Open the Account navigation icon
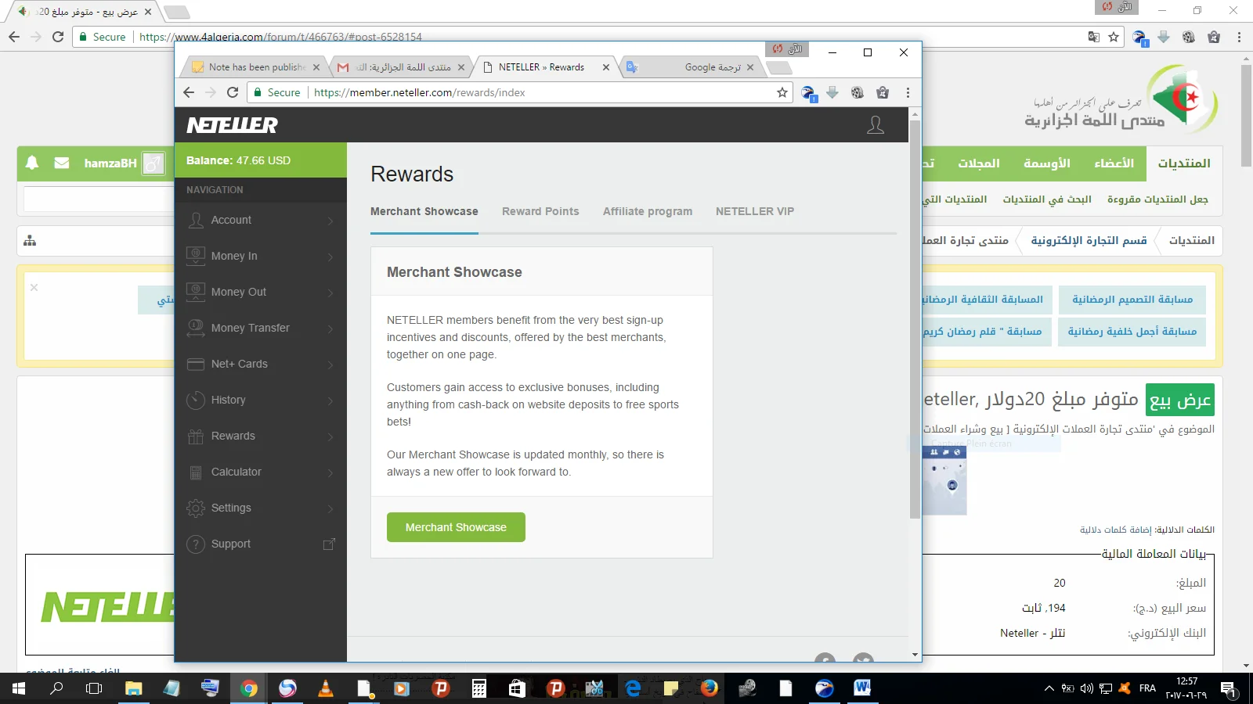The height and width of the screenshot is (704, 1253). click(x=196, y=221)
